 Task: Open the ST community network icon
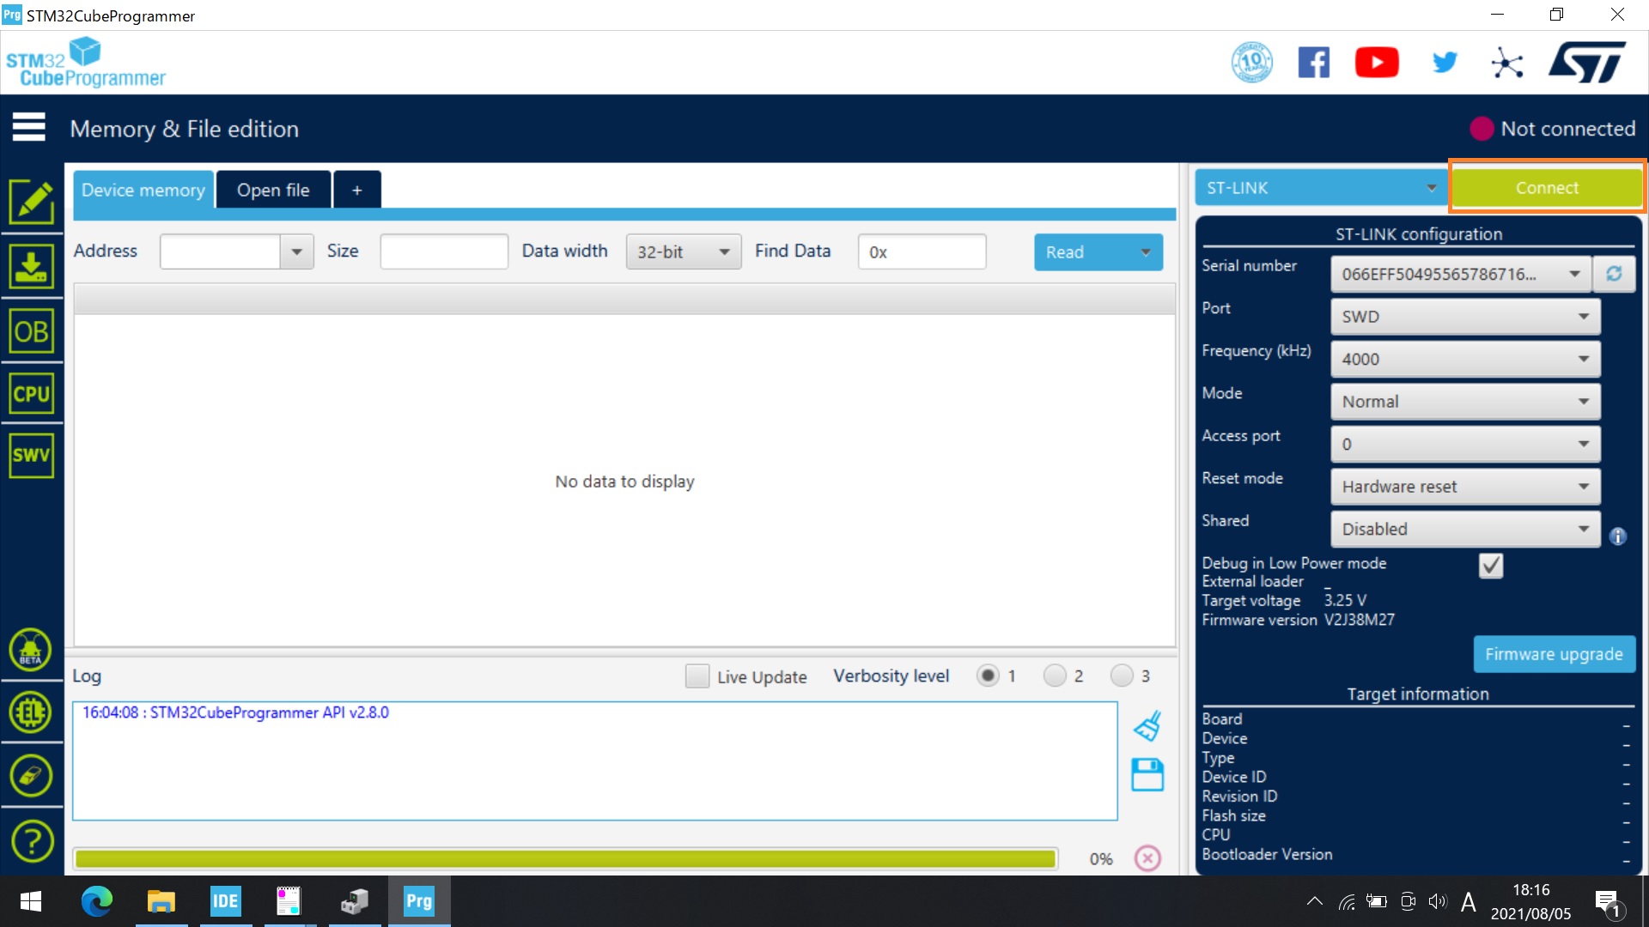pos(1507,63)
